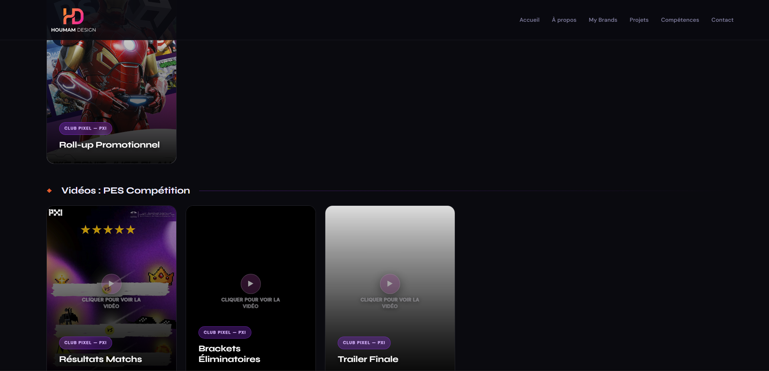
Task: Click Club Pixel tag on Trailer Finale card
Action: coord(364,343)
